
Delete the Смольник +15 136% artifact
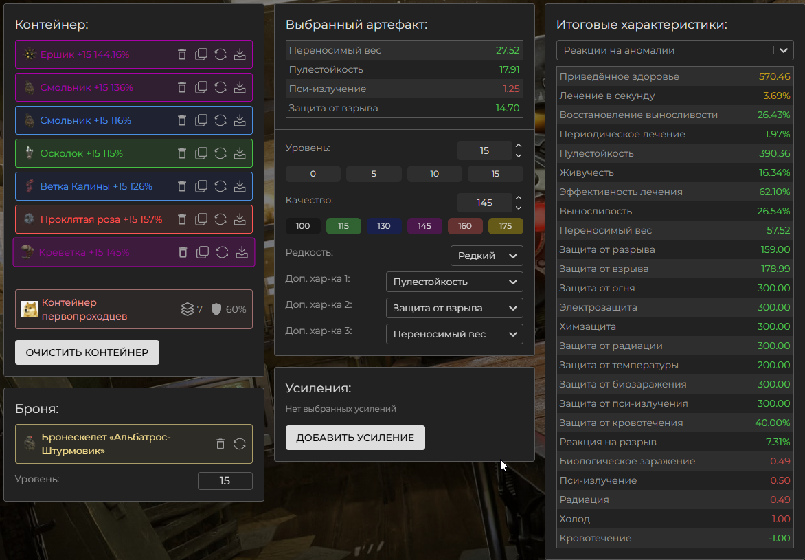pos(182,87)
